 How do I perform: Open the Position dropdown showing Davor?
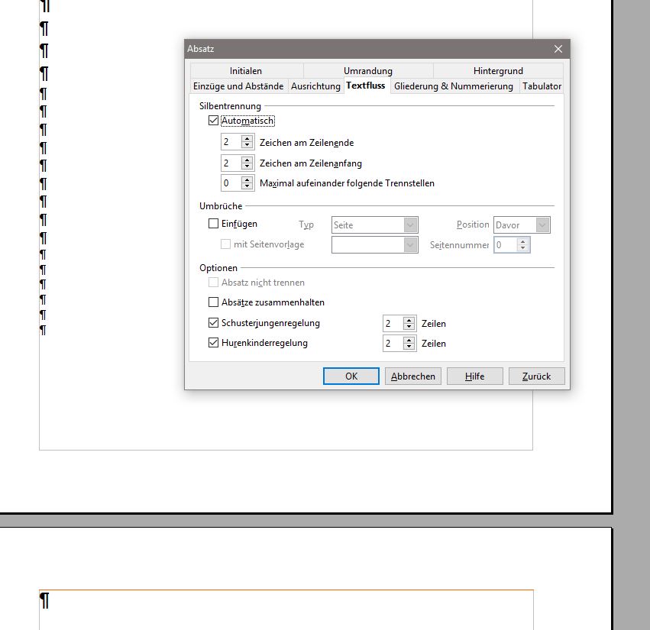[x=522, y=225]
